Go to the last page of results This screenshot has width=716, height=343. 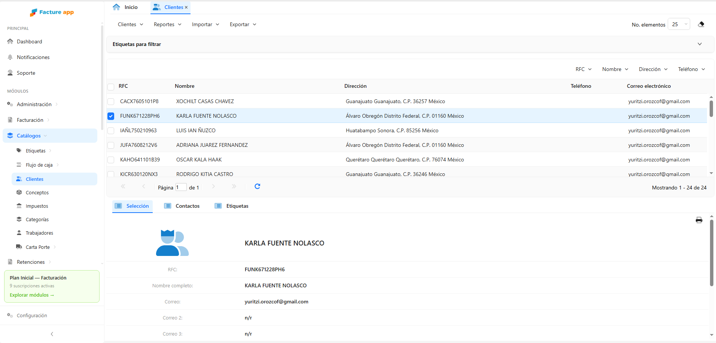pos(234,186)
